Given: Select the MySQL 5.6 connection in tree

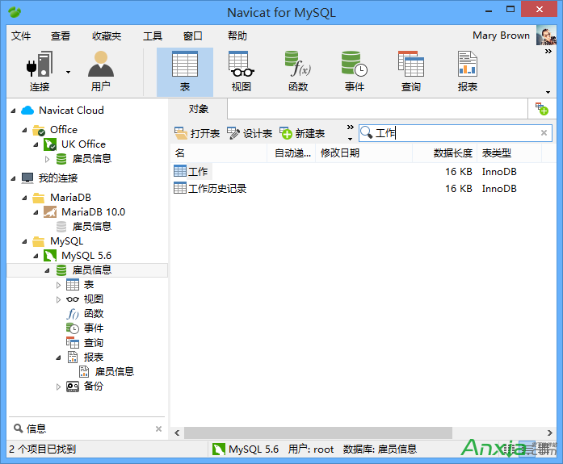Looking at the screenshot, I should point(86,256).
